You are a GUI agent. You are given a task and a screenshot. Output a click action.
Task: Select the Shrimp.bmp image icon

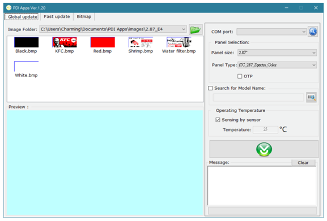pyautogui.click(x=141, y=42)
